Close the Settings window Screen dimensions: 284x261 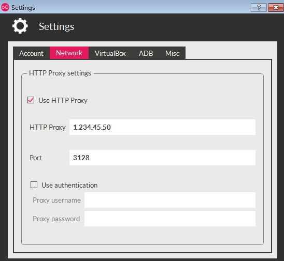[276, 8]
